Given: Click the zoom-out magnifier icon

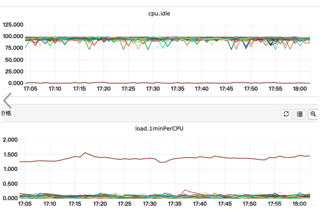Looking at the screenshot, I should click(313, 114).
